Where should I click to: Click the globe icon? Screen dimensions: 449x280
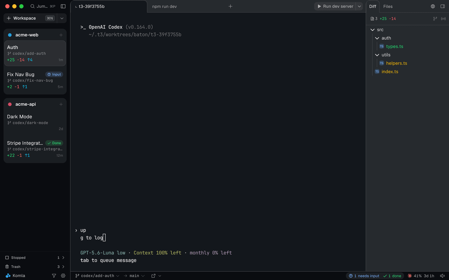coord(433,6)
